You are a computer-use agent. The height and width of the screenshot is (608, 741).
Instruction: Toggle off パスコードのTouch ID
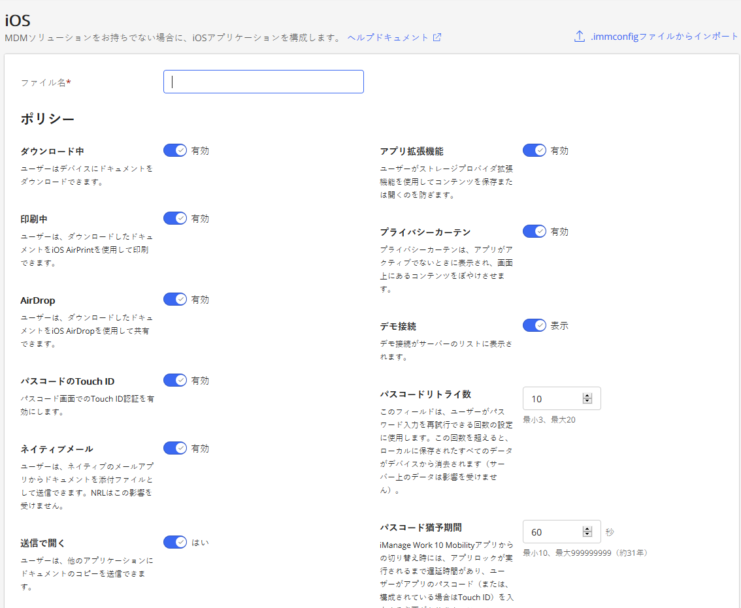(175, 379)
